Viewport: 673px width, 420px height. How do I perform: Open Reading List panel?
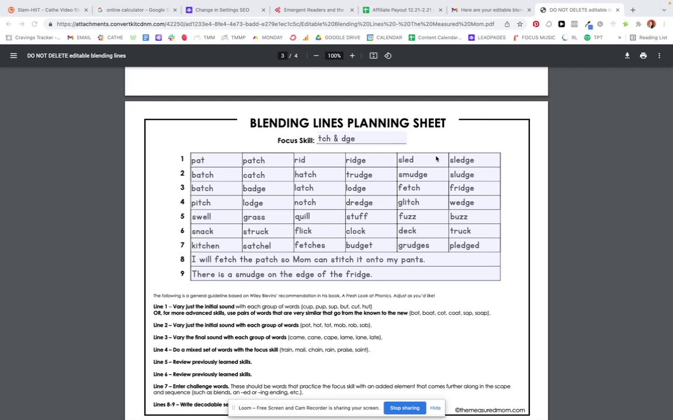coord(648,38)
